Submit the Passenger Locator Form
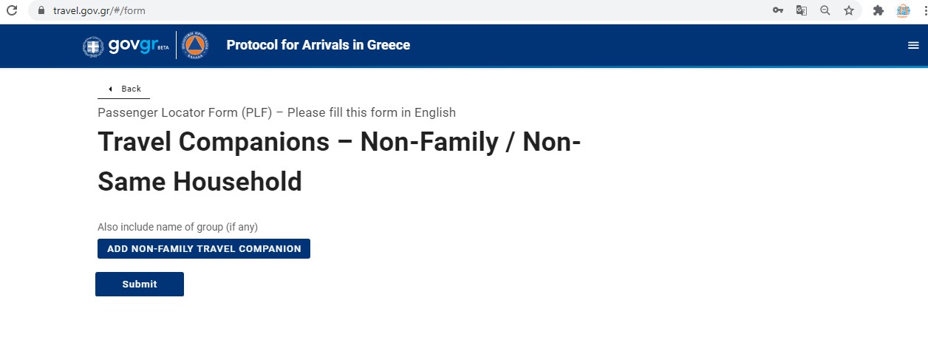The width and height of the screenshot is (928, 337). point(140,285)
